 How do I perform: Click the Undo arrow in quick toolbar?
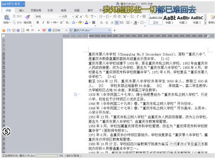click(x=28, y=30)
